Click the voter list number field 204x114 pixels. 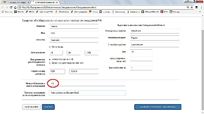pyautogui.click(x=87, y=84)
